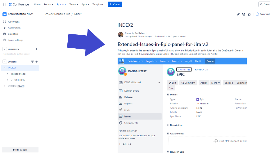This screenshot has height=153, width=270.
Task: Open the jskskpgkwopg page
Action: point(18,74)
